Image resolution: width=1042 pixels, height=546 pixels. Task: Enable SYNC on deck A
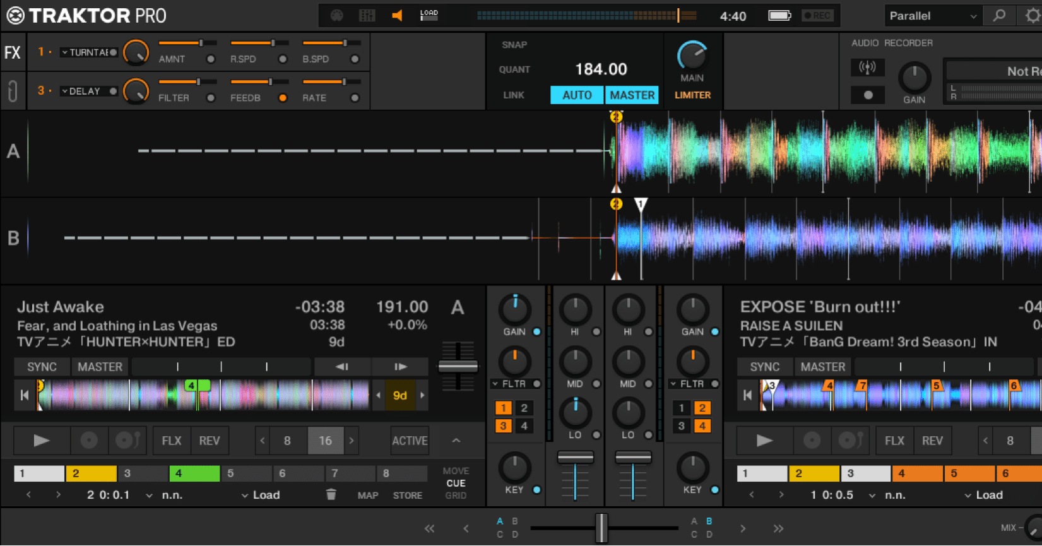pyautogui.click(x=42, y=367)
